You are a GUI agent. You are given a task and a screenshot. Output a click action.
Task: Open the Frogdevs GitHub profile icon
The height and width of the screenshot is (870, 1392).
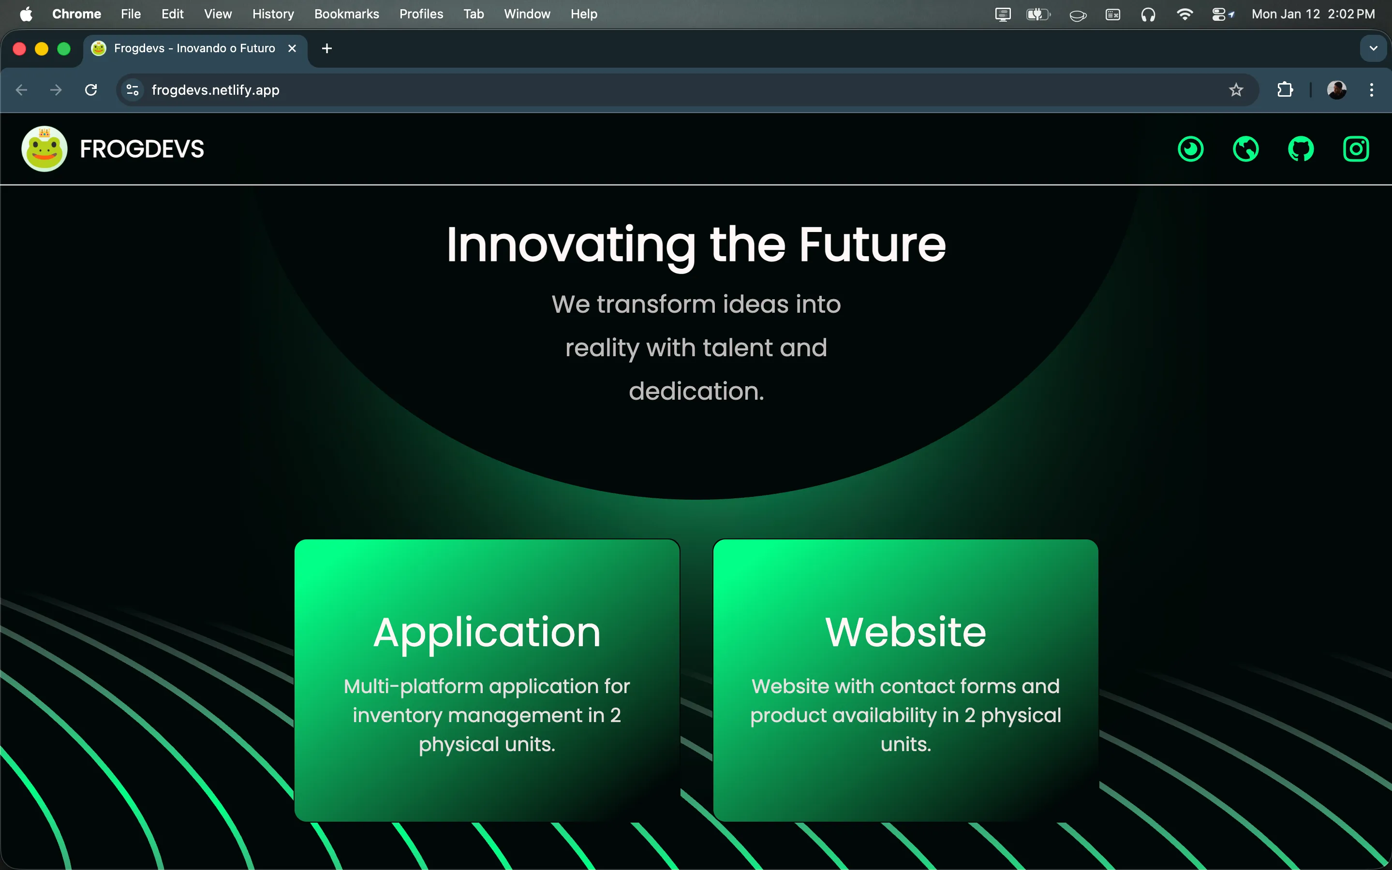[x=1301, y=148]
